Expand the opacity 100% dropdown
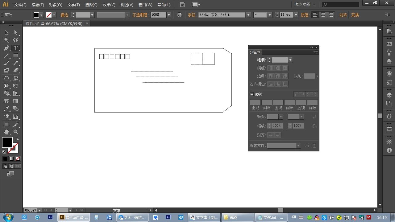The height and width of the screenshot is (222, 395). point(169,15)
